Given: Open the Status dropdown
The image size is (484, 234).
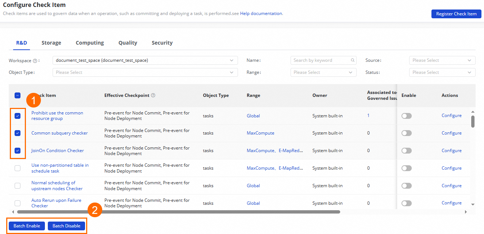Looking at the screenshot, I should pos(442,72).
